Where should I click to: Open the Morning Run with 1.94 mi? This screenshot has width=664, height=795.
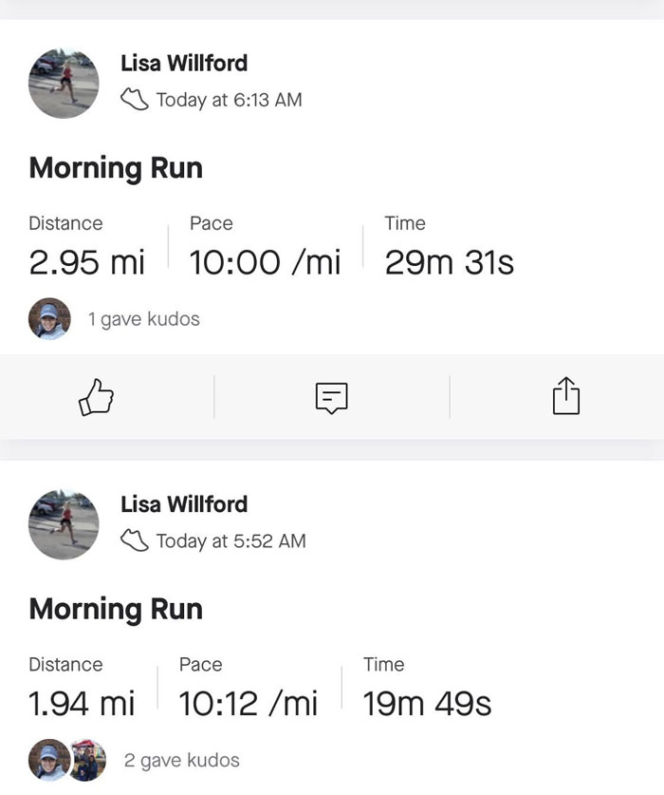(116, 609)
